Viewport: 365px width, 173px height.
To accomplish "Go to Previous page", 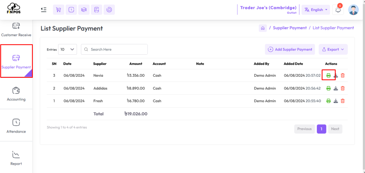I will 304,129.
